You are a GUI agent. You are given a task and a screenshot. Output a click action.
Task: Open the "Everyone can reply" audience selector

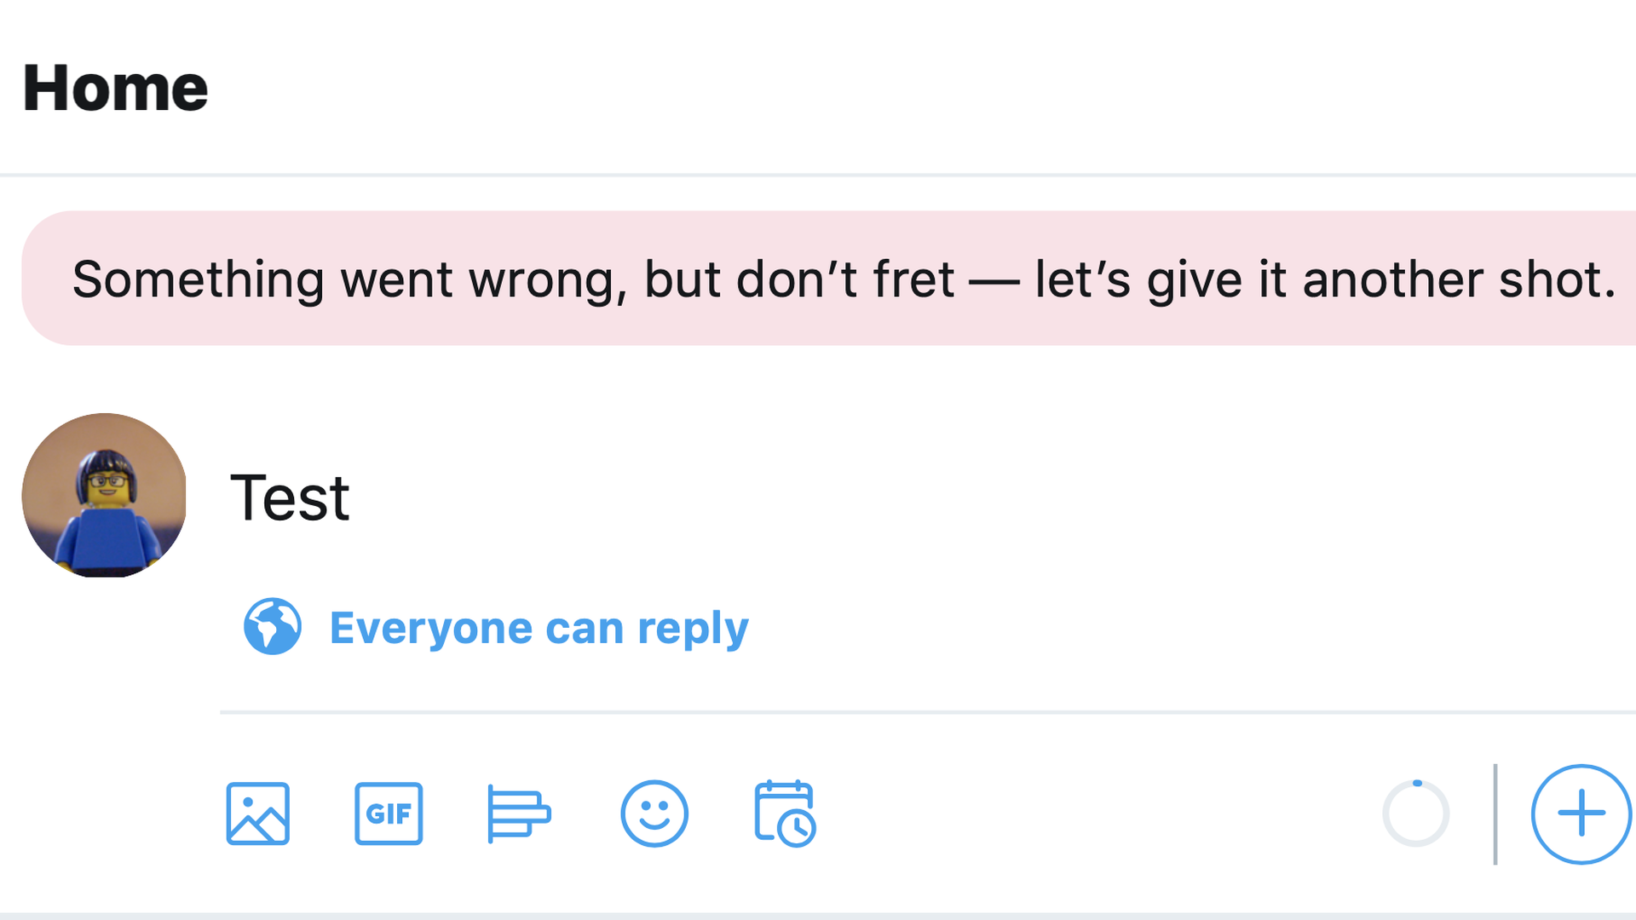coord(539,629)
